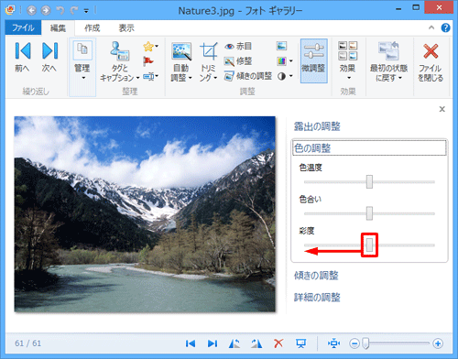458x359 pixels.
Task: Minimize the Photo Gallery window
Action: coord(398,9)
